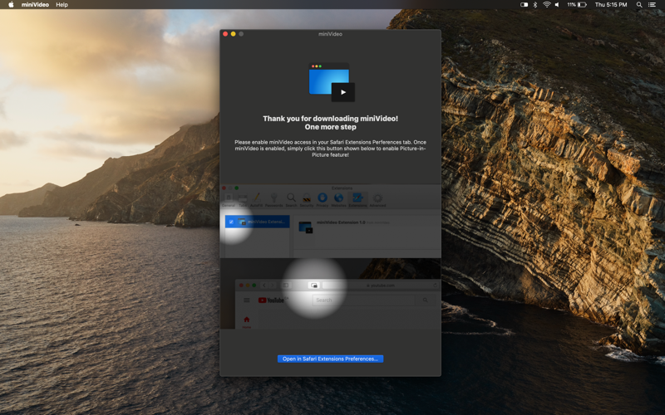Image resolution: width=665 pixels, height=415 pixels.
Task: Select Websites tab in illustrated Safari preferences
Action: coord(338,199)
